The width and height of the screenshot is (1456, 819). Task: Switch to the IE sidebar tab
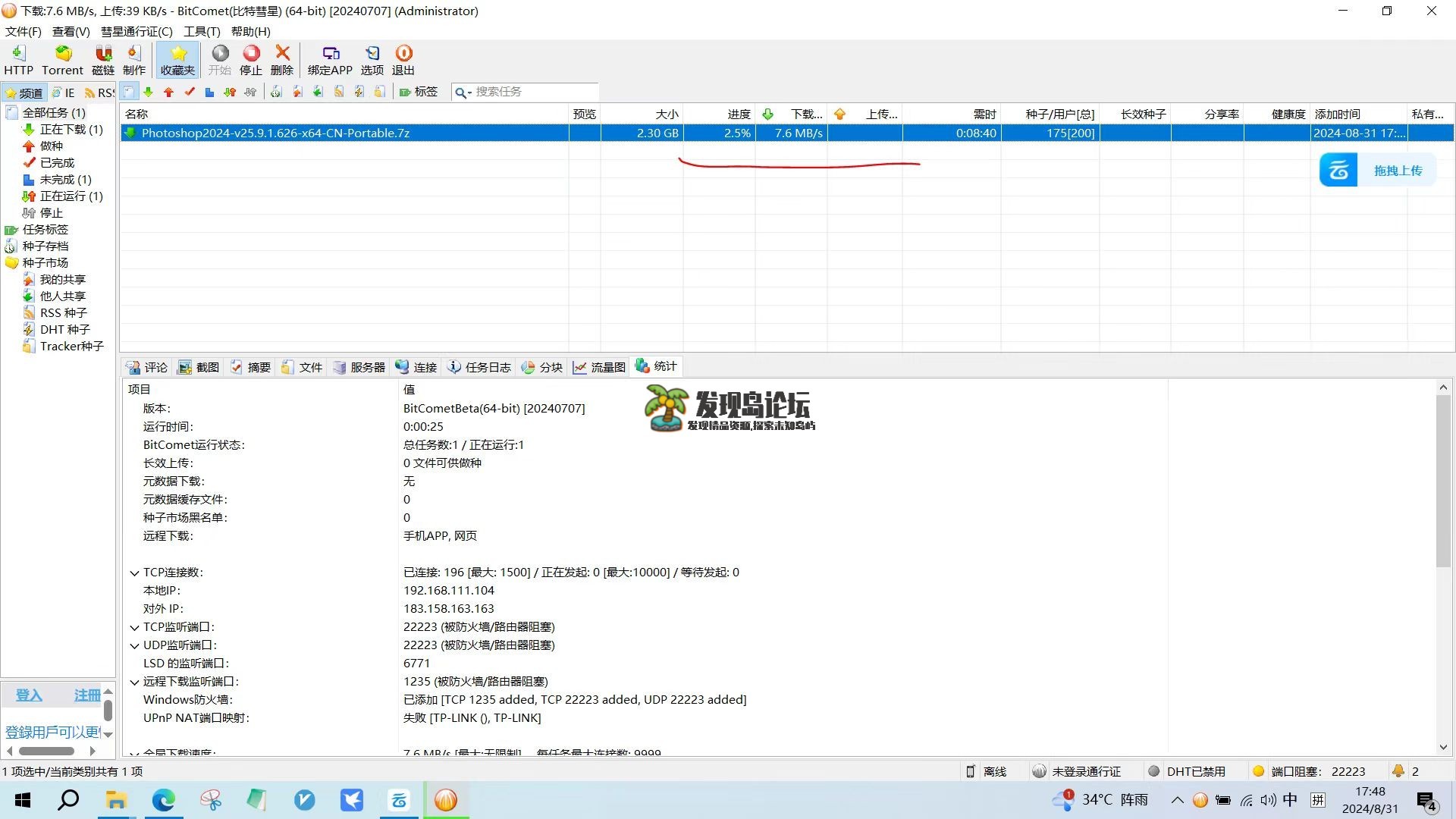tap(64, 93)
